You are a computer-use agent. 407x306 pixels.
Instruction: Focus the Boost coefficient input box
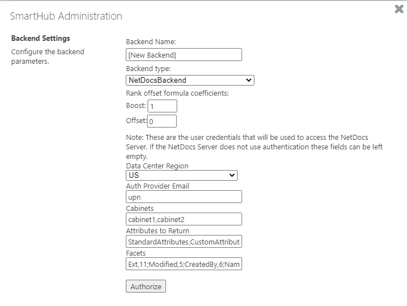tap(162, 106)
